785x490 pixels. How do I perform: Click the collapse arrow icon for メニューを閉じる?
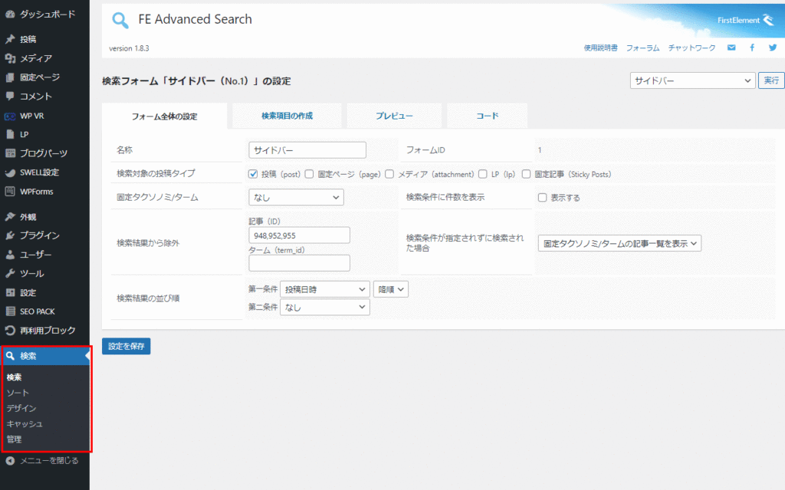[x=10, y=460]
